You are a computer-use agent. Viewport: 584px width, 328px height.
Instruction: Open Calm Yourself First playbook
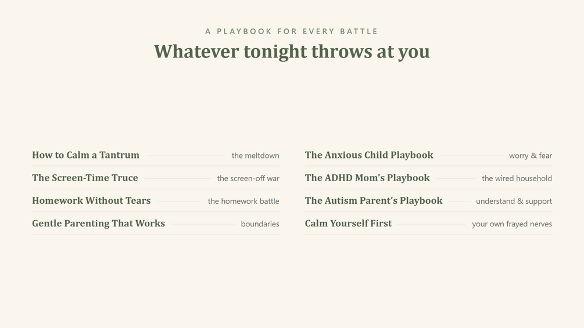(348, 224)
